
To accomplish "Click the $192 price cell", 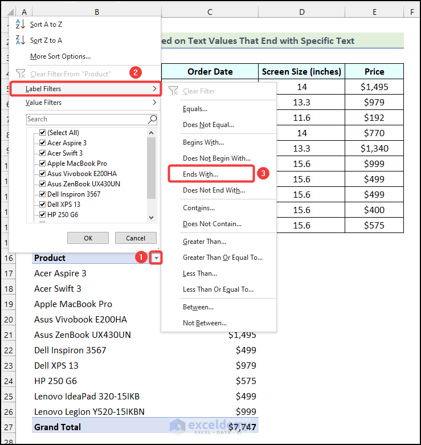I will click(x=374, y=117).
